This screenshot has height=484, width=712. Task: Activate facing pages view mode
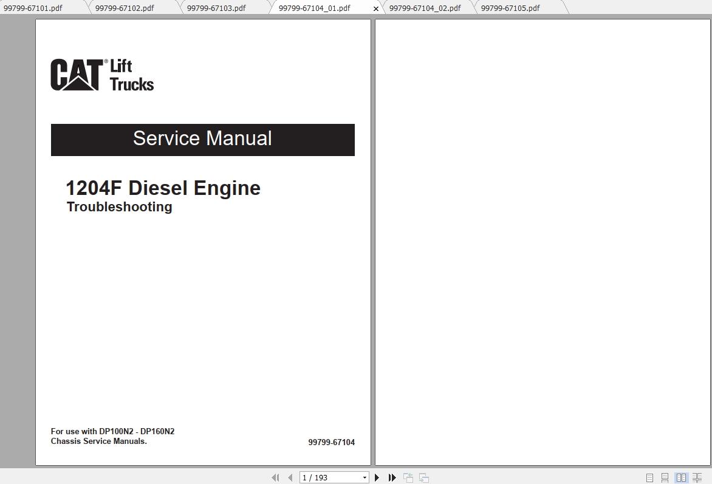(x=682, y=477)
